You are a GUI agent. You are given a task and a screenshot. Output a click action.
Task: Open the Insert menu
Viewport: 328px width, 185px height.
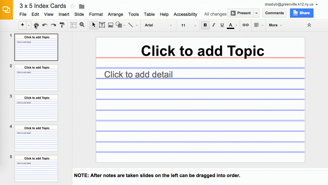64,14
